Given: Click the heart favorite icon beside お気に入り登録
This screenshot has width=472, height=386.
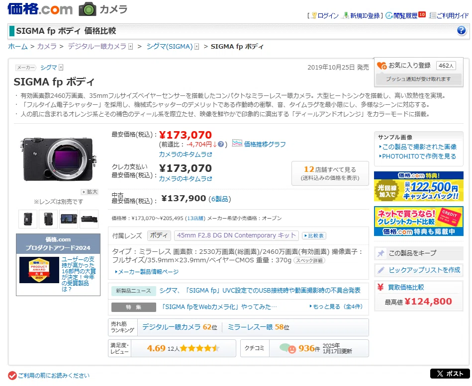Looking at the screenshot, I should click(381, 66).
